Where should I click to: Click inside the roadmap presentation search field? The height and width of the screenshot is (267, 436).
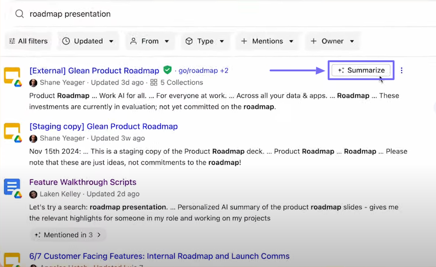coord(69,14)
